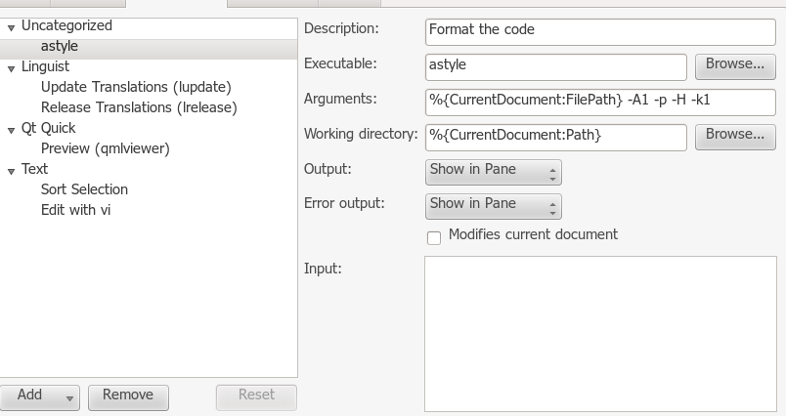Image resolution: width=786 pixels, height=416 pixels.
Task: Collapse the Uncategorized category
Action: pyautogui.click(x=11, y=27)
